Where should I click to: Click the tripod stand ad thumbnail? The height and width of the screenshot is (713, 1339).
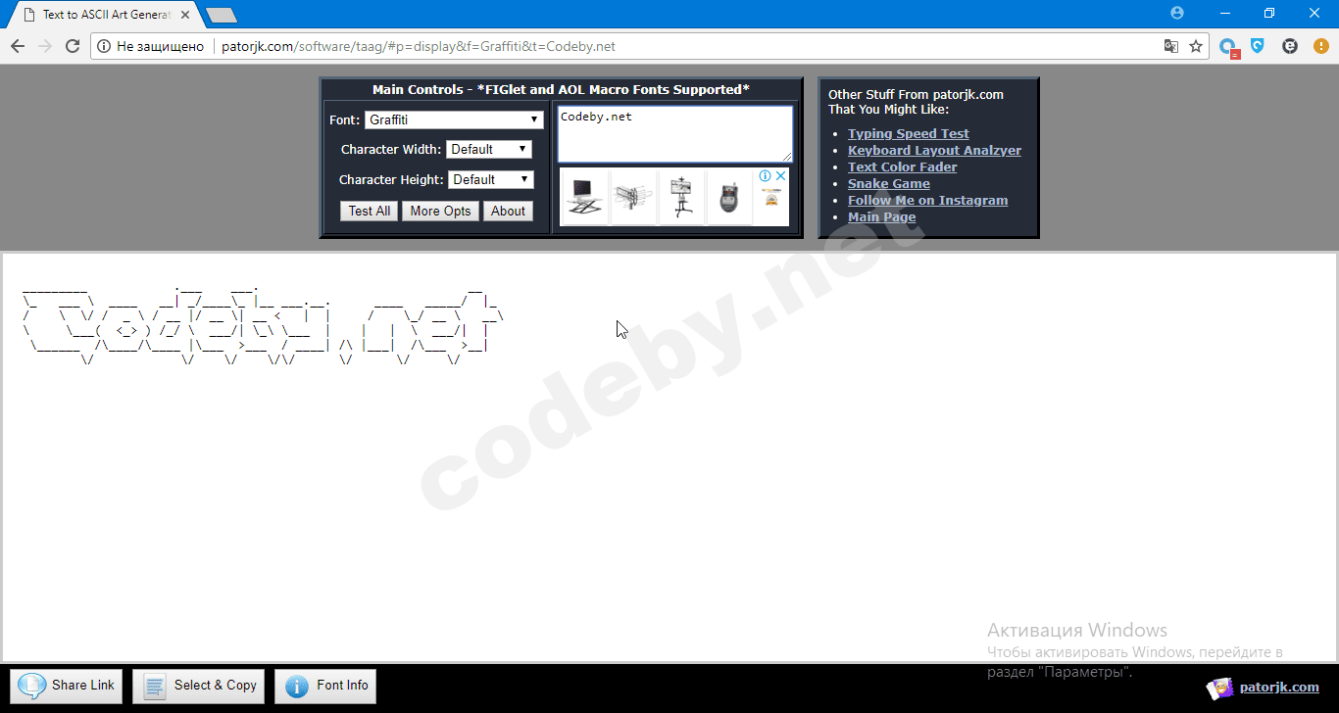pyautogui.click(x=682, y=197)
